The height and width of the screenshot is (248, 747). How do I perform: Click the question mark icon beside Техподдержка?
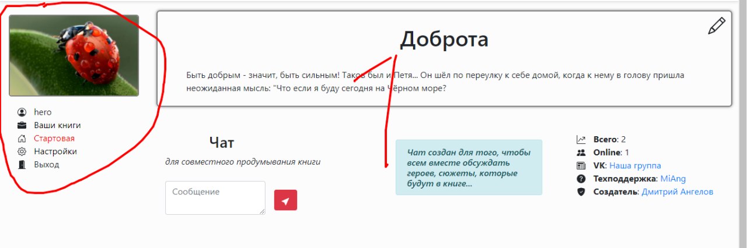click(x=581, y=179)
